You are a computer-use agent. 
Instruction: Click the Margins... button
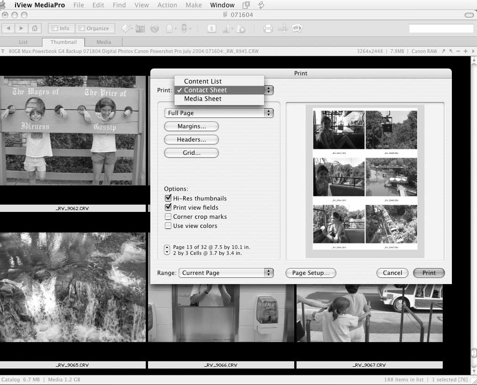191,126
